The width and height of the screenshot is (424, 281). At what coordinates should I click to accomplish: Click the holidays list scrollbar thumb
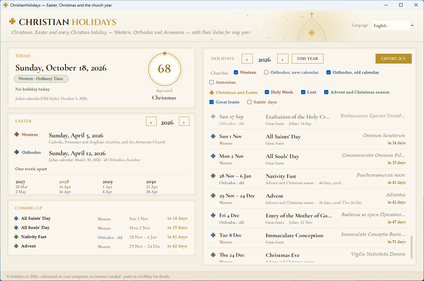click(x=411, y=247)
